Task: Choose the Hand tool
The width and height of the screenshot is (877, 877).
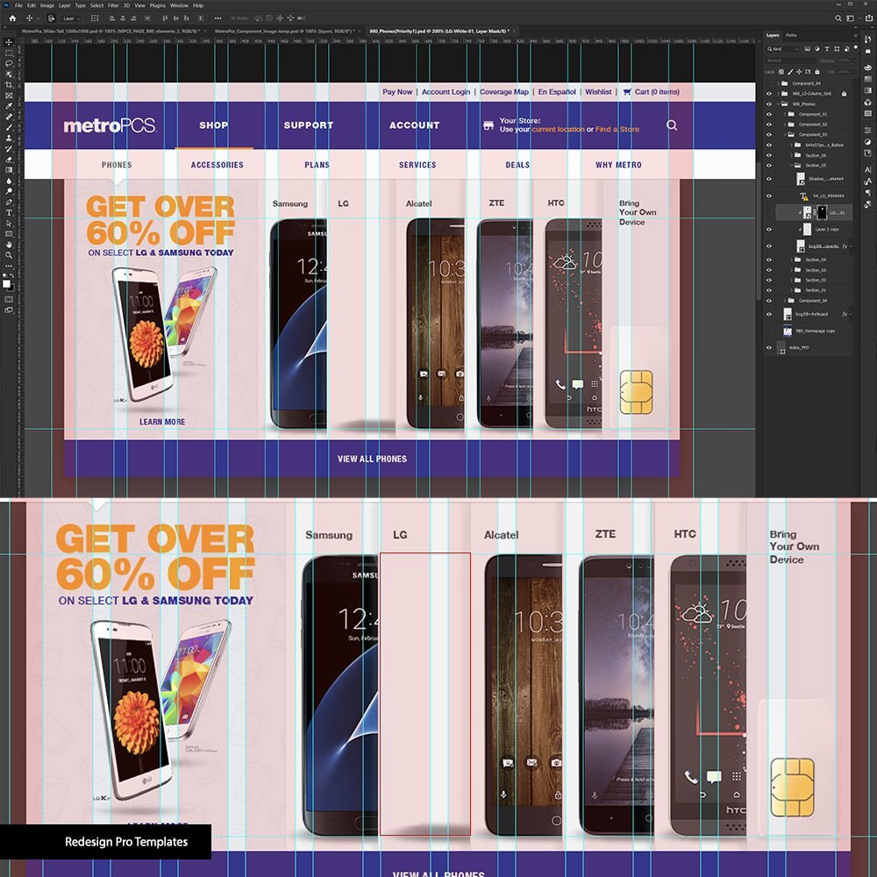Action: (x=8, y=244)
